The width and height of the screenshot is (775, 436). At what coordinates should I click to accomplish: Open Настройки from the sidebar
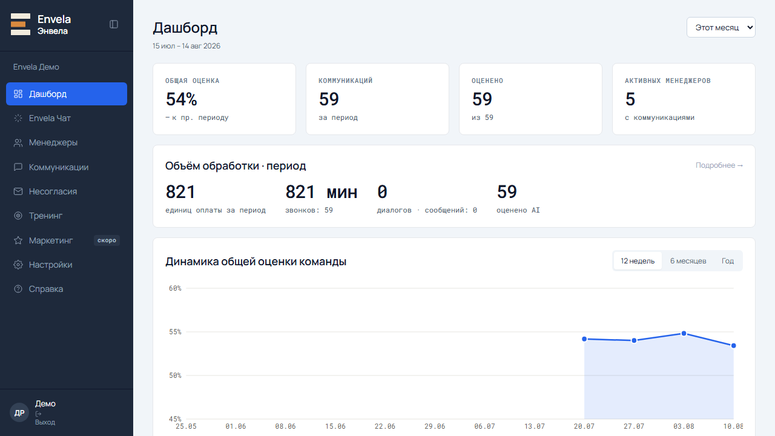(67, 265)
